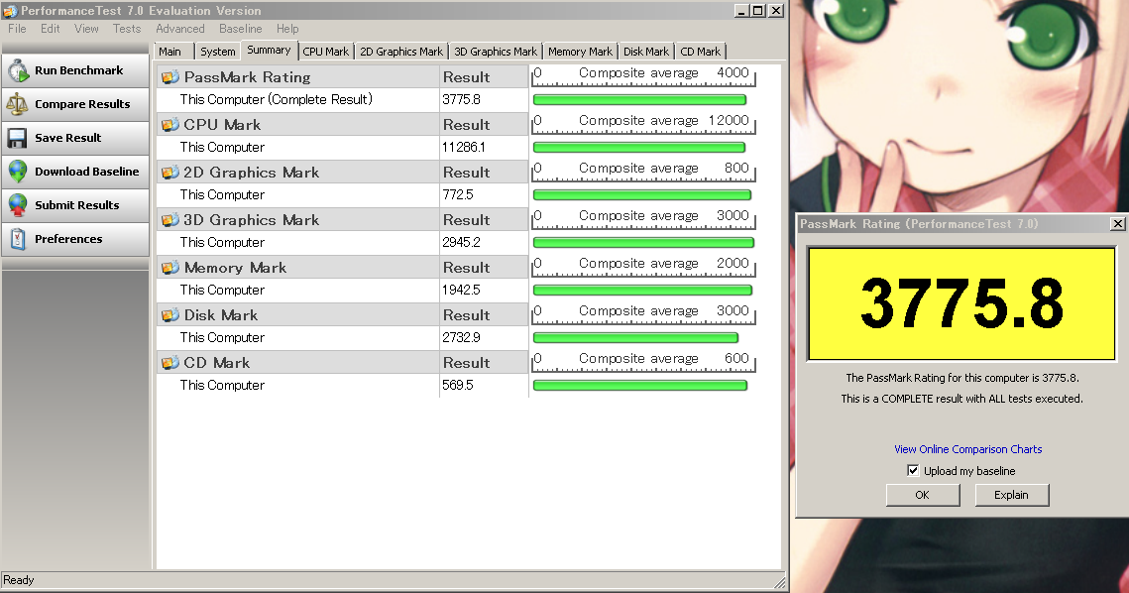Click the Disk Mark green result bar
This screenshot has width=1129, height=593.
pyautogui.click(x=635, y=338)
